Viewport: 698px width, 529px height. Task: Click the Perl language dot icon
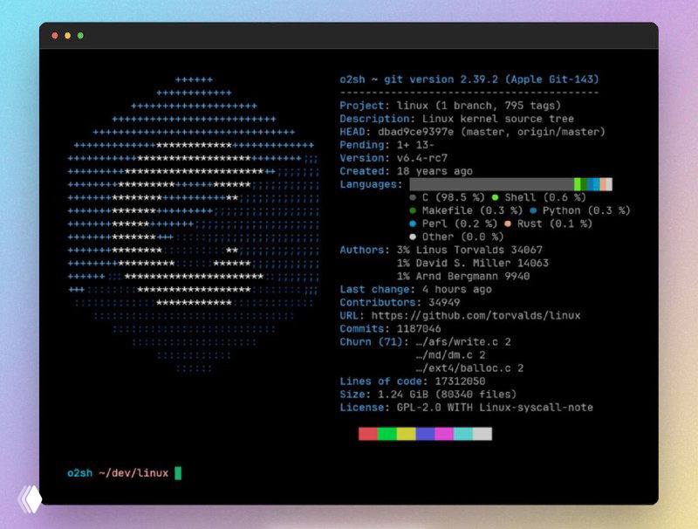[x=412, y=223]
